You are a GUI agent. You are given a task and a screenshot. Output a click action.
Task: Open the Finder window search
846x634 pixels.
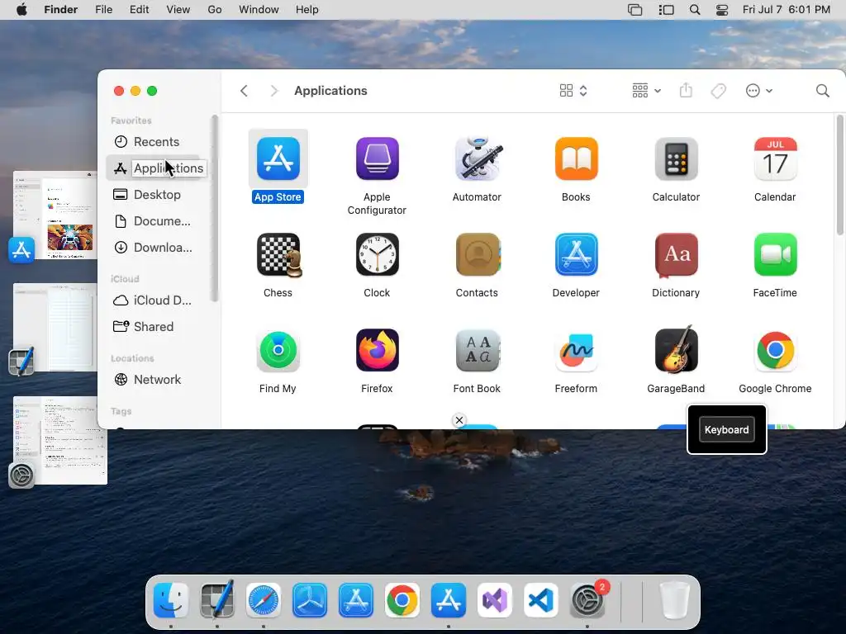(x=822, y=91)
